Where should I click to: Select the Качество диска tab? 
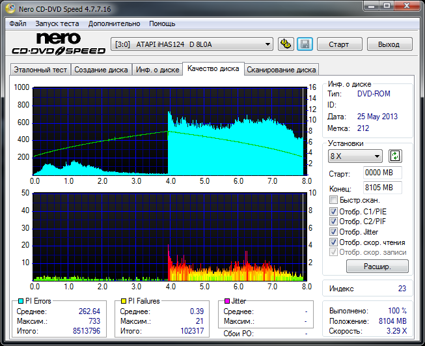(x=213, y=68)
